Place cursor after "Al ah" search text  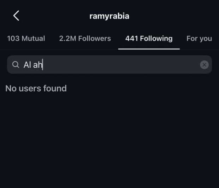43,65
